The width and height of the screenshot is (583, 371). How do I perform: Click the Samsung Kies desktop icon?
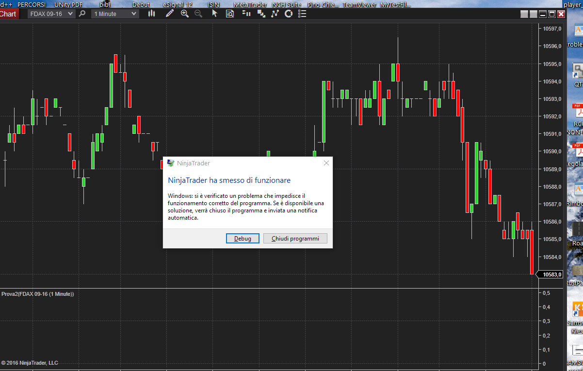[x=578, y=309]
